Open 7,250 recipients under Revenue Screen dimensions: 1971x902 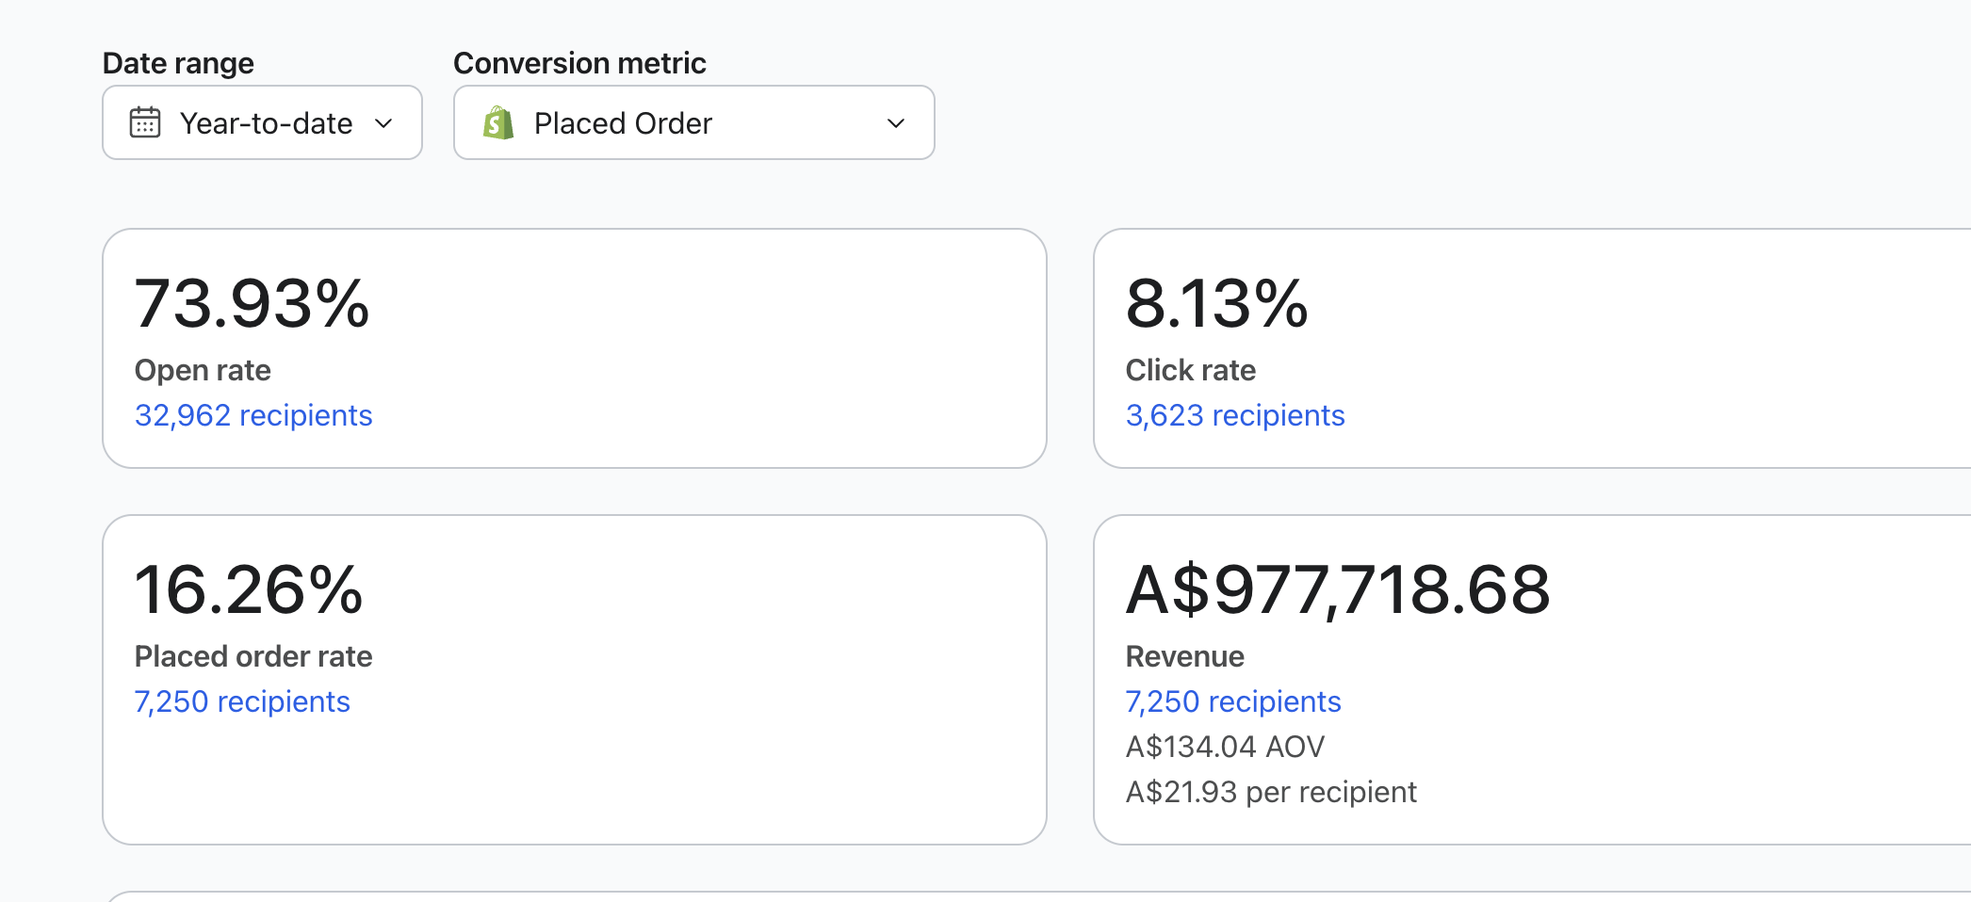(x=1233, y=701)
